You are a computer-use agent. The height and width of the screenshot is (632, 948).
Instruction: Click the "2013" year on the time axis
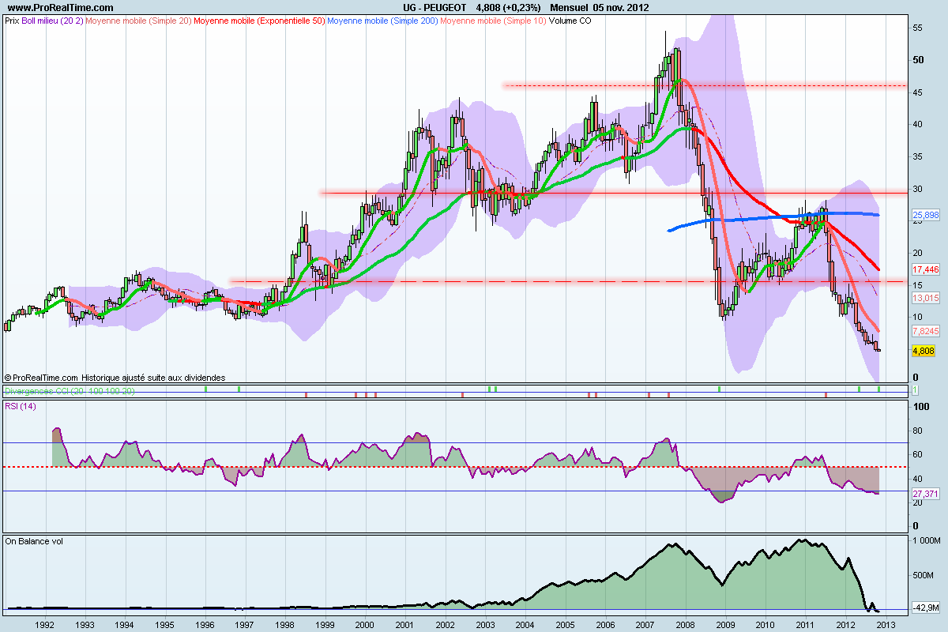pos(886,623)
